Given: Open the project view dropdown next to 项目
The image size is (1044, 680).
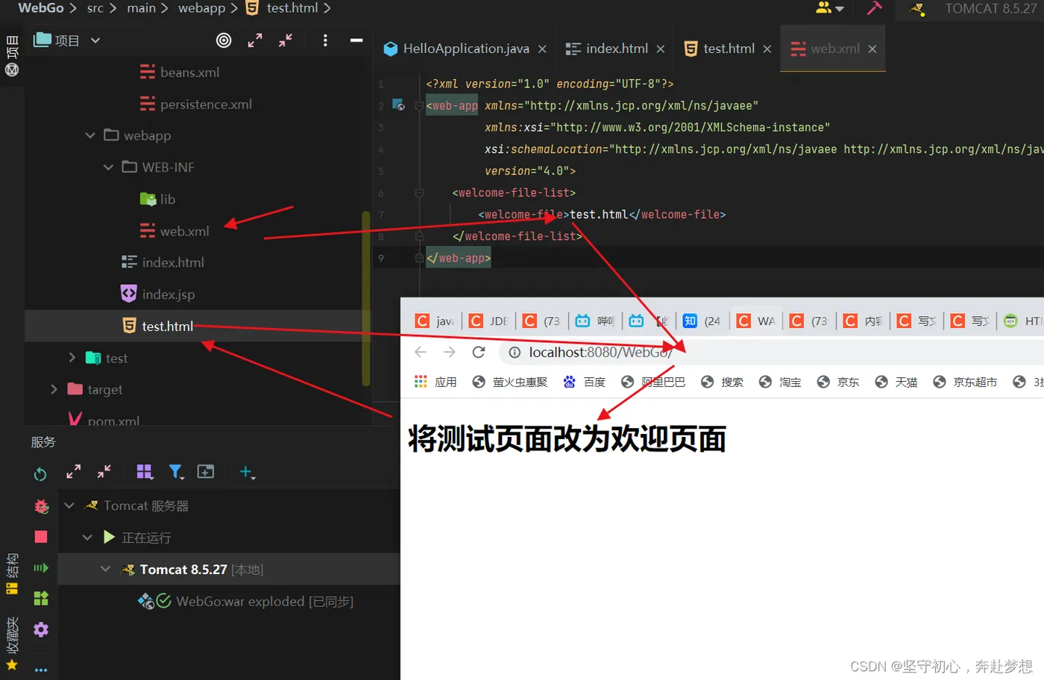Looking at the screenshot, I should point(95,40).
